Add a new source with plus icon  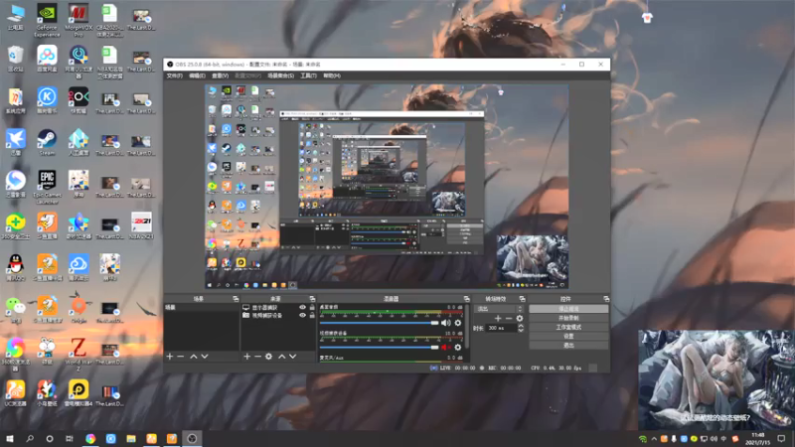(246, 357)
